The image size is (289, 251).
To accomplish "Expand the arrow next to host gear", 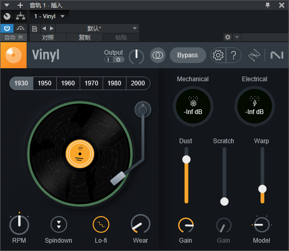I will click(237, 37).
